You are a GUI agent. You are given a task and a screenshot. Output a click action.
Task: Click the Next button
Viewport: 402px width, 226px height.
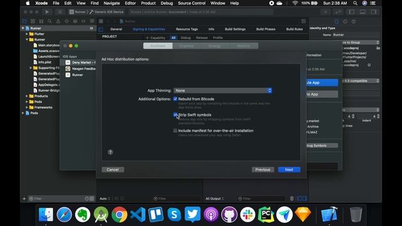pos(289,169)
